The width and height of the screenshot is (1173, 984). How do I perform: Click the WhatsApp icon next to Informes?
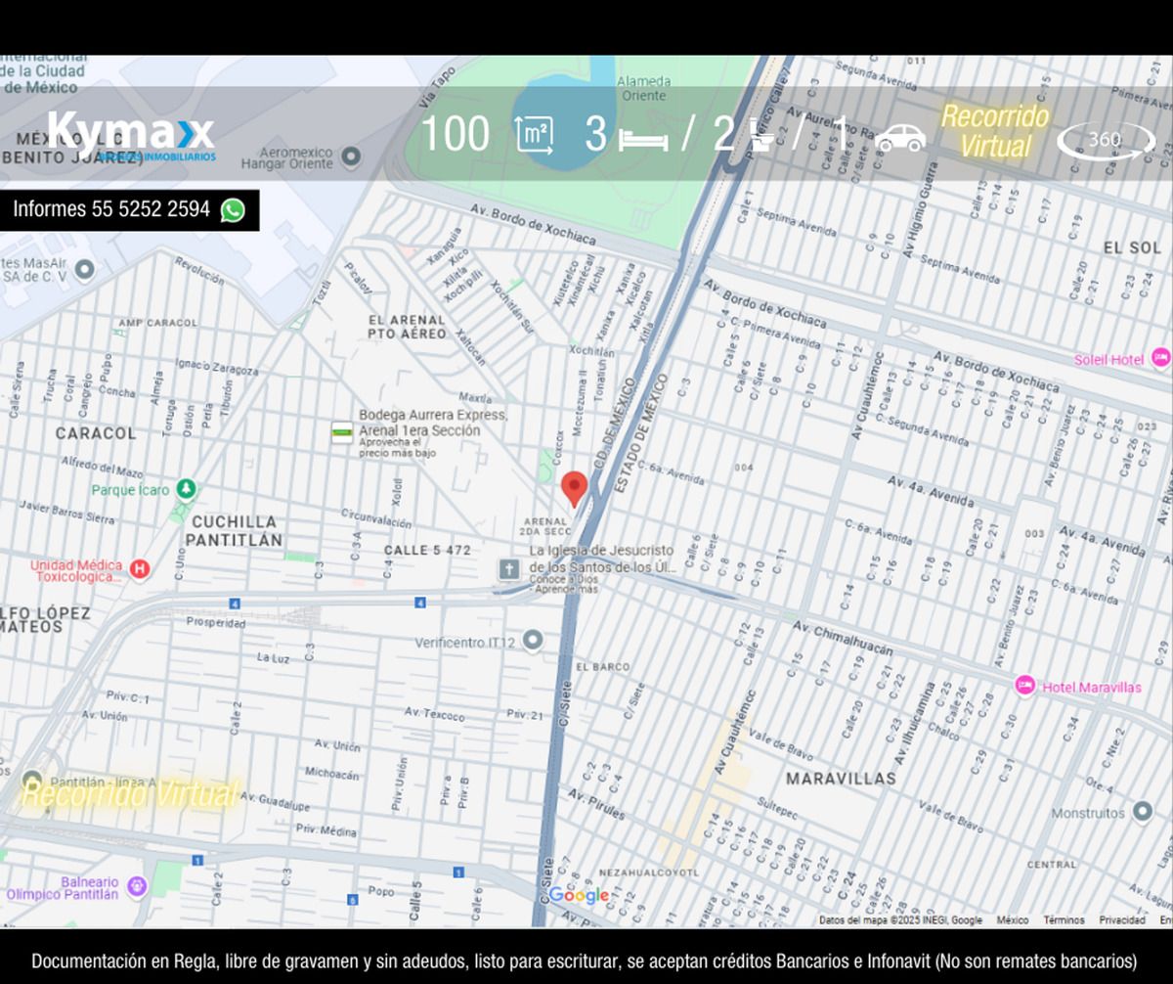[x=233, y=209]
